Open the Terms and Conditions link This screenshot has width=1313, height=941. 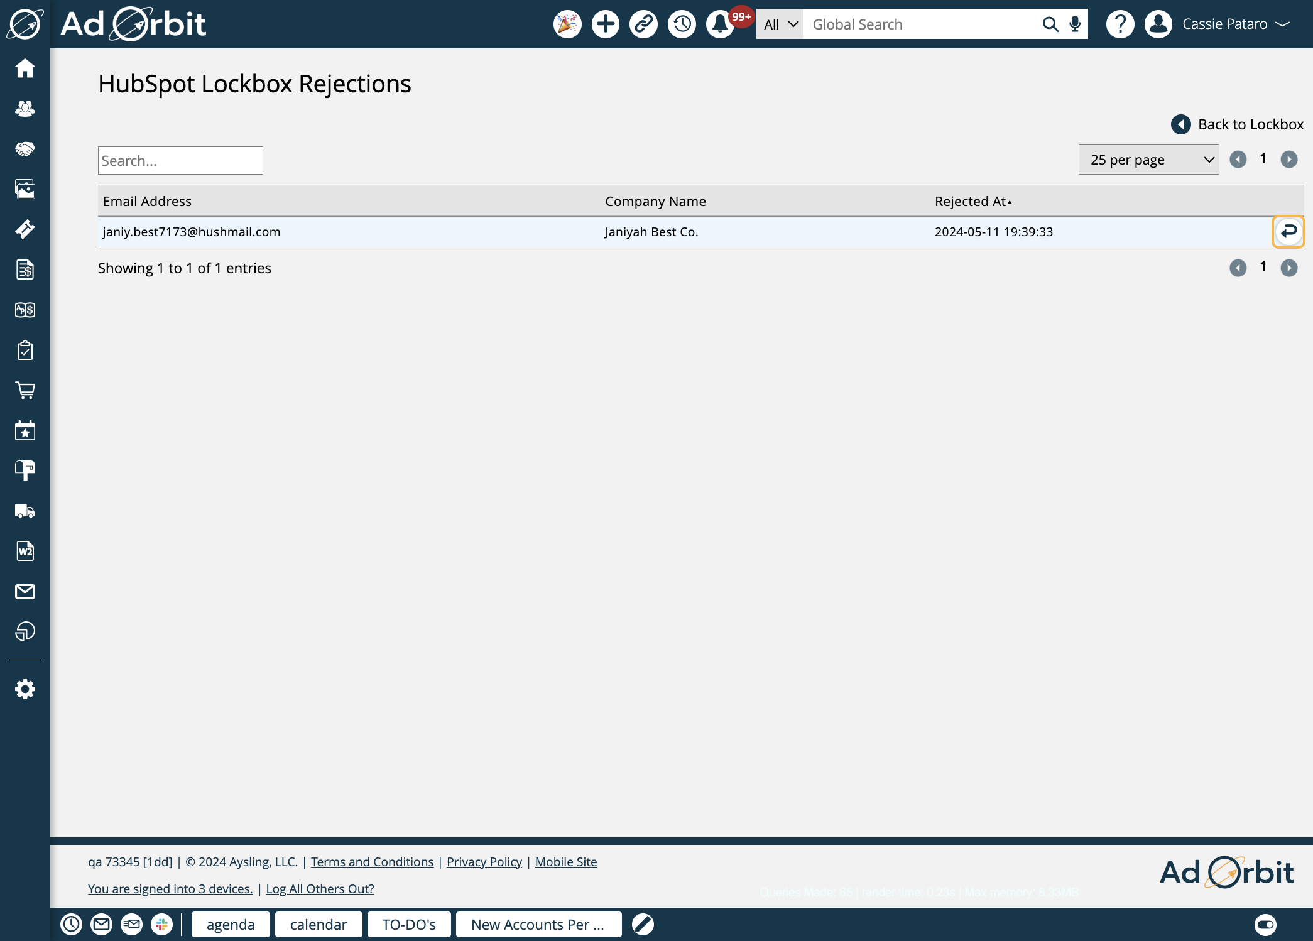(x=372, y=862)
